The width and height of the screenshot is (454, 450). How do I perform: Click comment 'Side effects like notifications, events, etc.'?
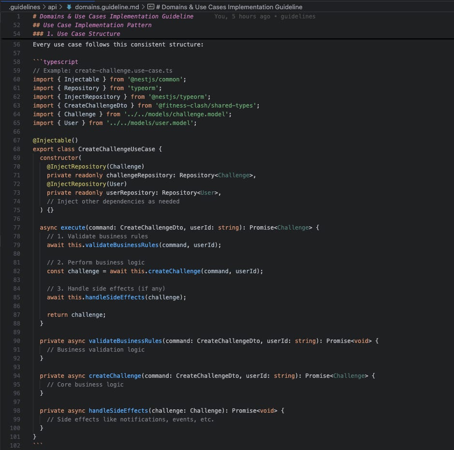(130, 419)
